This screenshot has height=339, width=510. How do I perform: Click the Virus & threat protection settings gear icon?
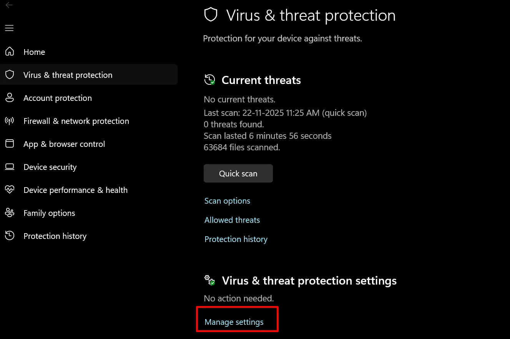tap(209, 280)
